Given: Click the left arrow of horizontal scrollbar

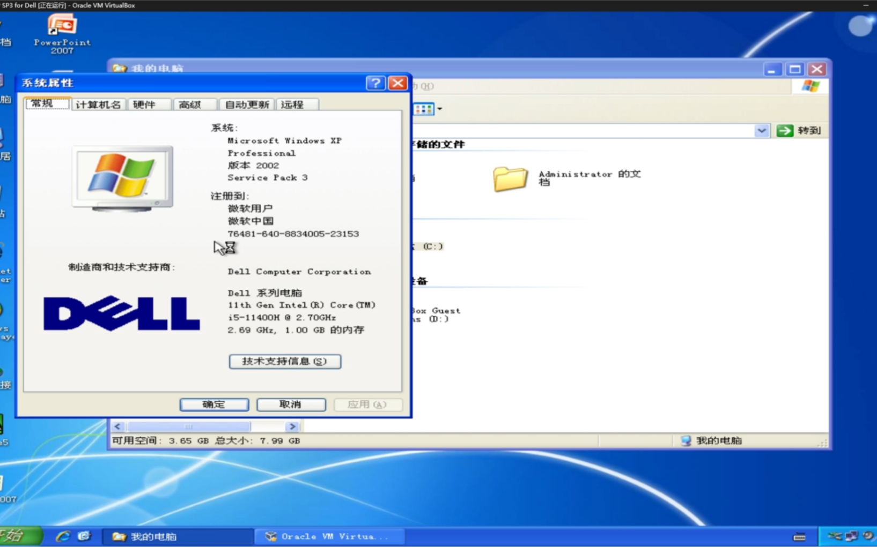Looking at the screenshot, I should (117, 426).
